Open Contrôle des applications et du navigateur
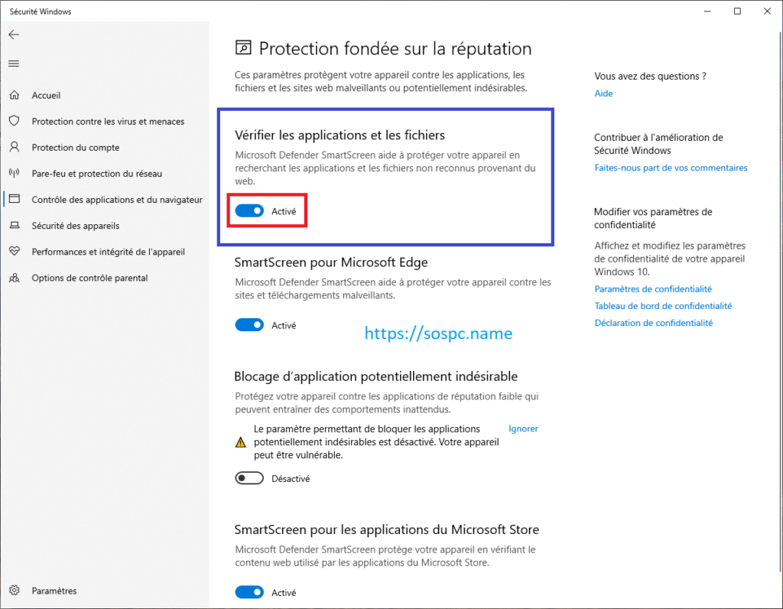Image resolution: width=783 pixels, height=609 pixels. pos(116,200)
